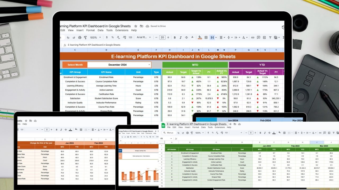Click the Google Sheets logo in the bottom-right window
Viewport: 339px width, 190px height.
tap(163, 126)
